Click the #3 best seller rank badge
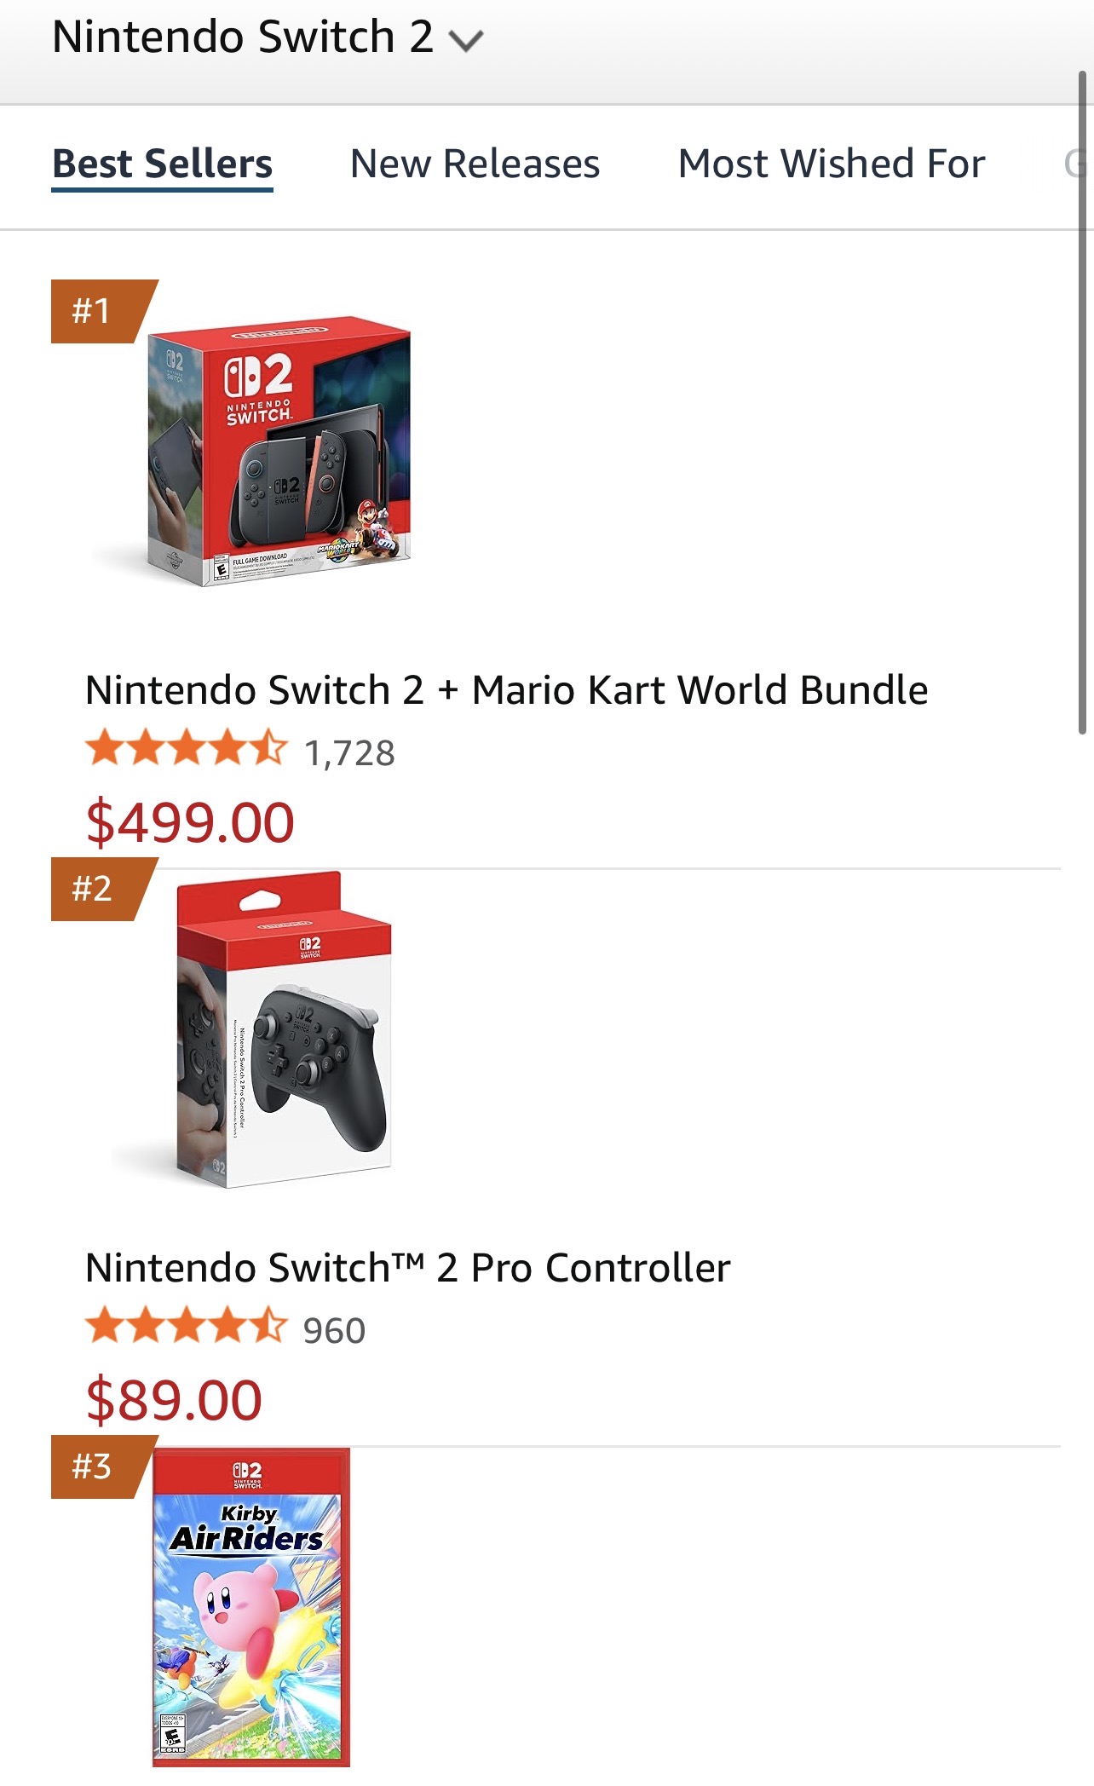The height and width of the screenshot is (1786, 1094). 93,1466
